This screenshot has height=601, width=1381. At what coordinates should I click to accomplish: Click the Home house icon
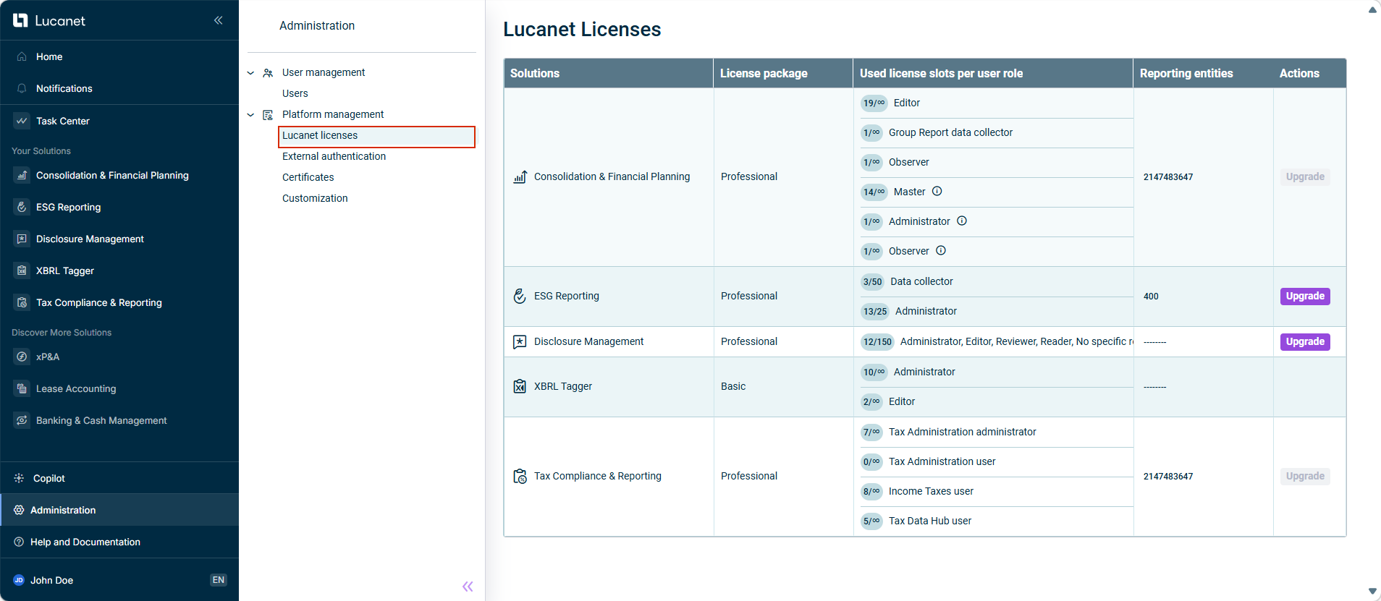tap(22, 56)
